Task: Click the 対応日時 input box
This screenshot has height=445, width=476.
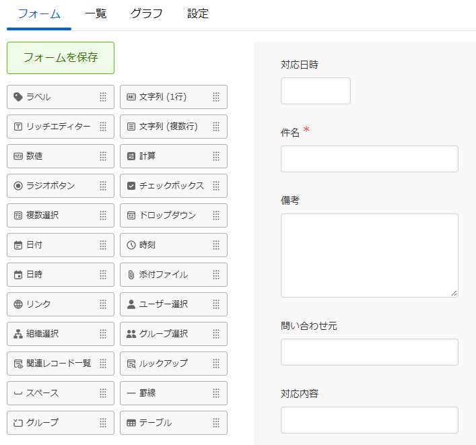Action: pos(316,91)
